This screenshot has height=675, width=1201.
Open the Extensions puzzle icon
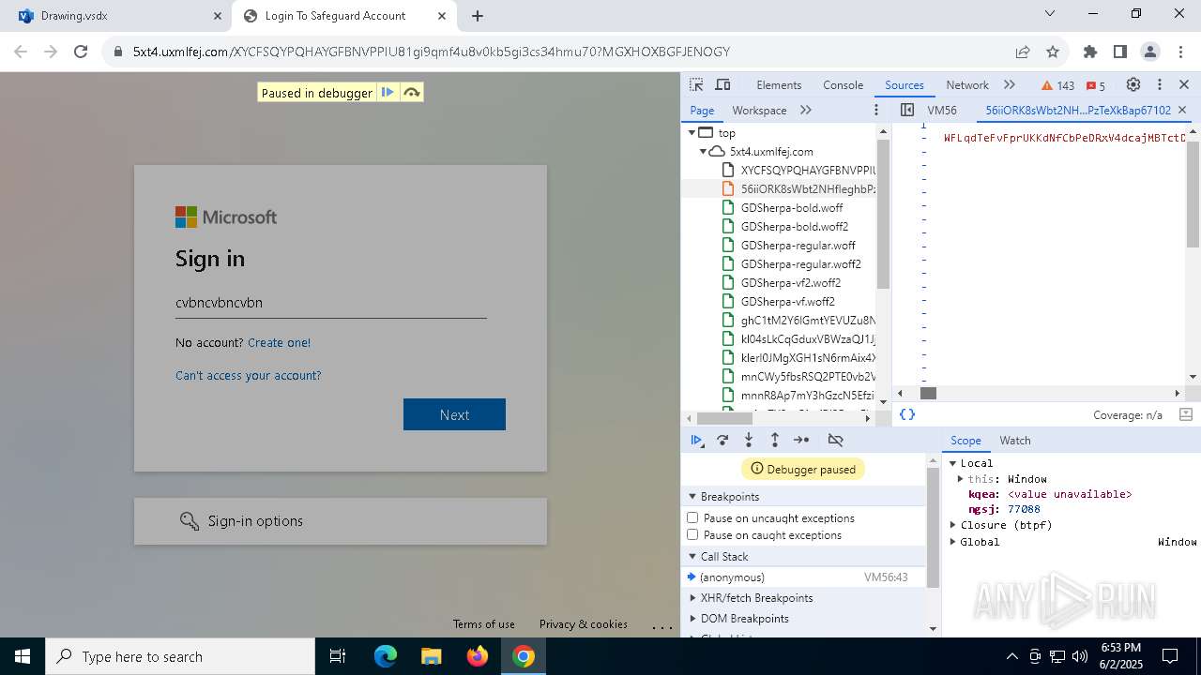pyautogui.click(x=1090, y=52)
